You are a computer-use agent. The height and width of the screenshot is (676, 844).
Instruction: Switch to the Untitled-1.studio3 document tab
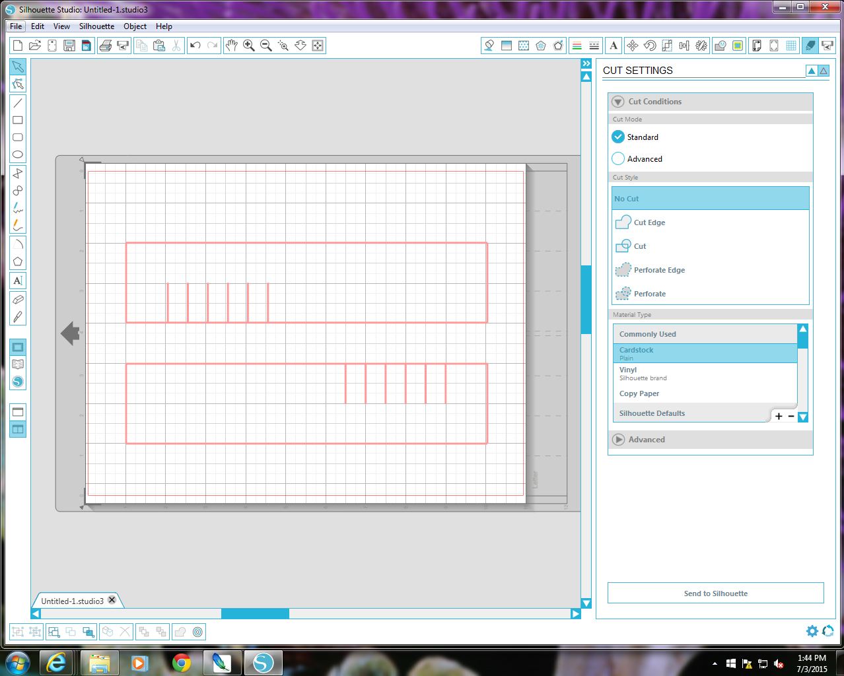point(72,601)
